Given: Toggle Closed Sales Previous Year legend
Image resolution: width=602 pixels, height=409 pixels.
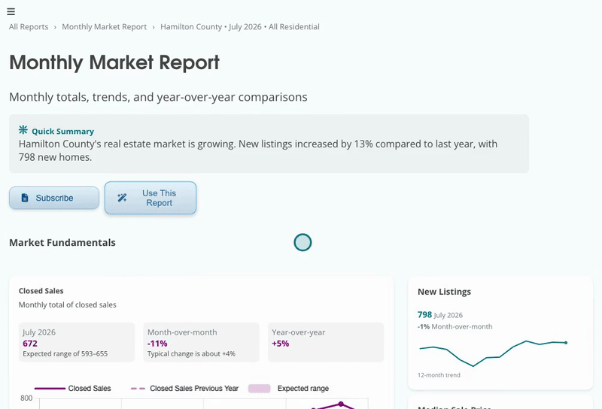Looking at the screenshot, I should pyautogui.click(x=184, y=388).
